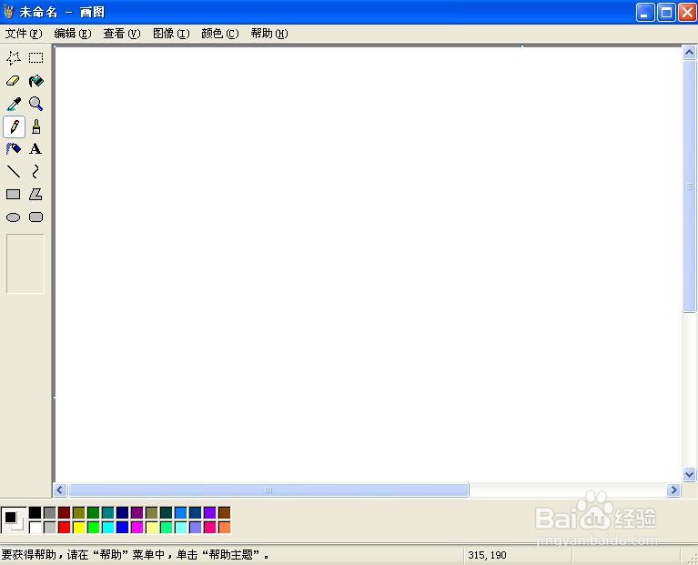Open the 文件(F) menu
This screenshot has width=698, height=565.
pos(24,34)
